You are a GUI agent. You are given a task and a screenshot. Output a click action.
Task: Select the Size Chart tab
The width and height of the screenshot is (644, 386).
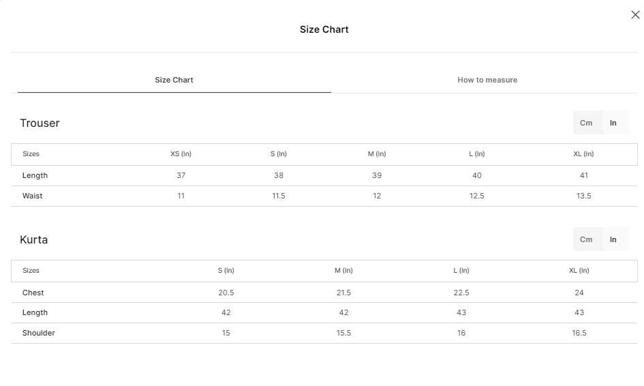click(x=174, y=80)
